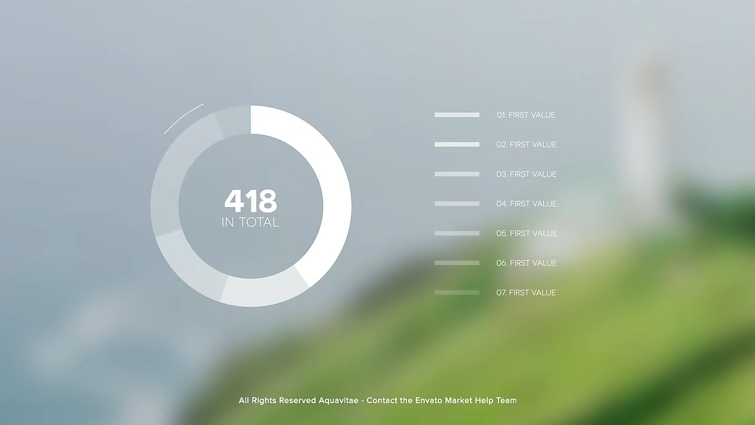This screenshot has width=755, height=425.
Task: Select the legend bar beside 06. FIRST VALUE
Action: click(457, 263)
